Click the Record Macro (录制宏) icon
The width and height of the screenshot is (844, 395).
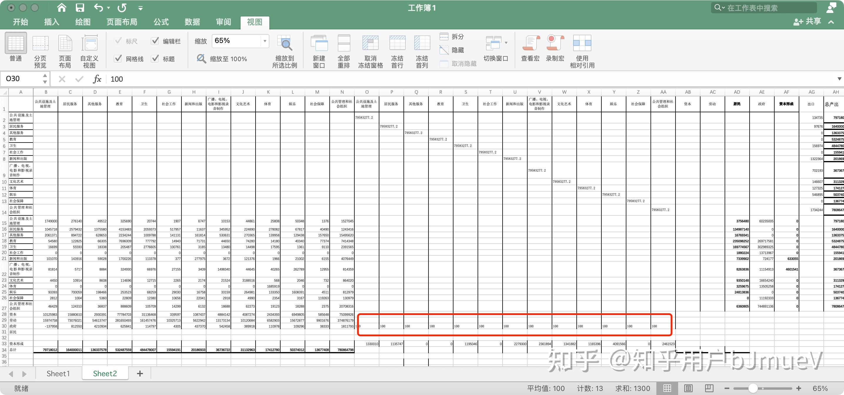[555, 43]
